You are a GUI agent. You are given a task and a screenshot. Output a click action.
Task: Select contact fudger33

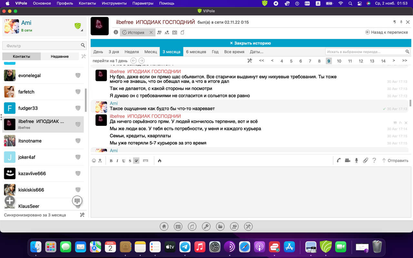pyautogui.click(x=43, y=108)
